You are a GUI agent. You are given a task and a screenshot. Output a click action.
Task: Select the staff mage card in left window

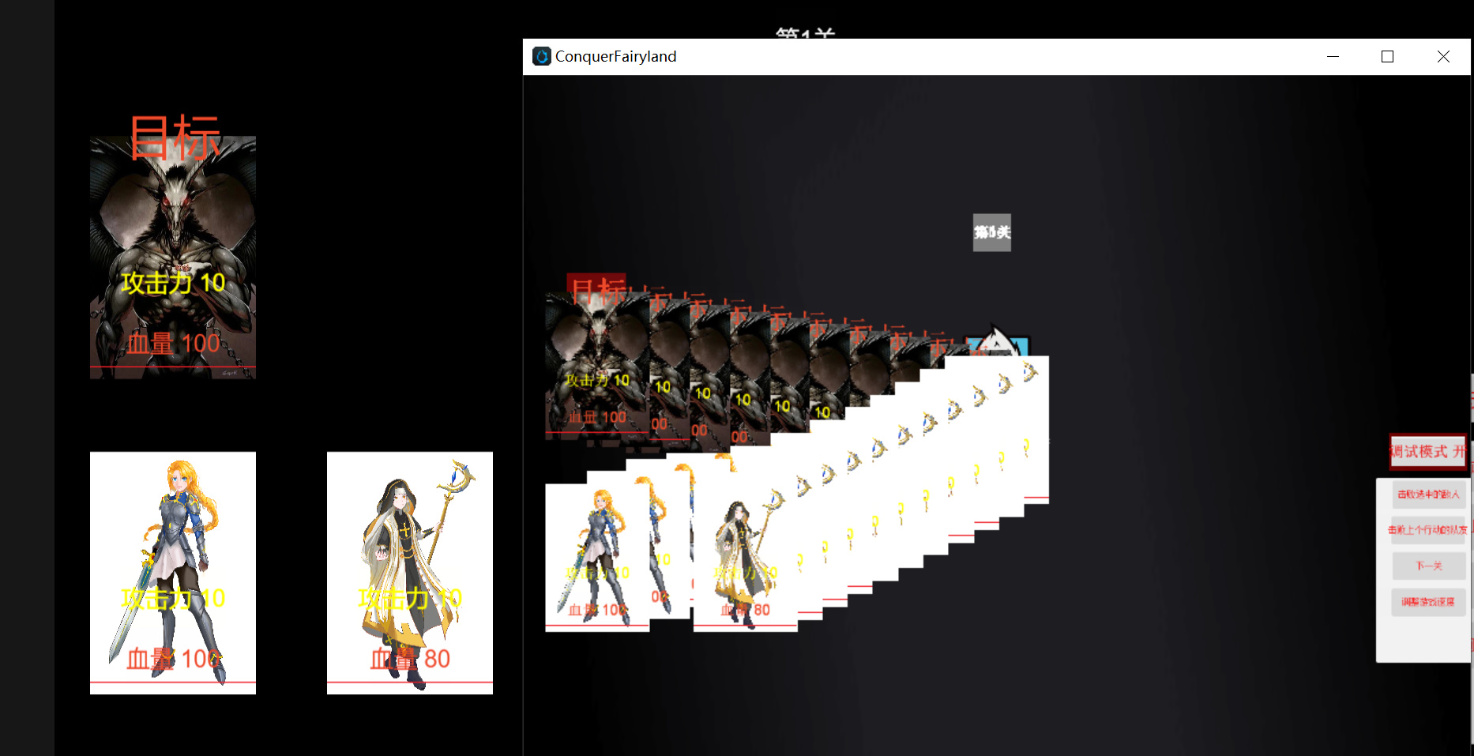tap(410, 573)
